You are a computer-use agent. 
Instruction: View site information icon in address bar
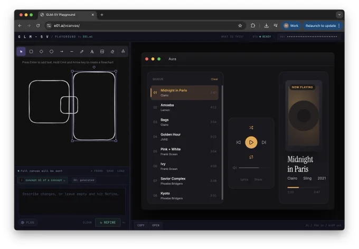tap(49, 26)
